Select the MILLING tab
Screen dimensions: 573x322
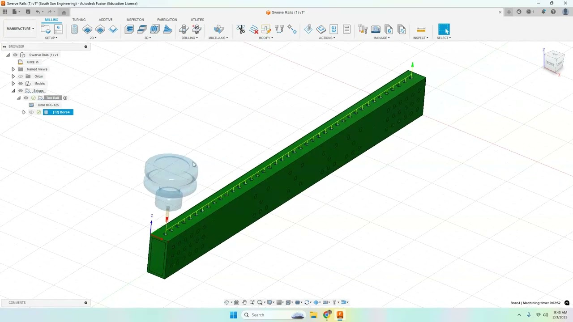point(51,20)
